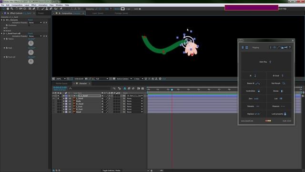The image size is (305, 172).
Task: Expand the R_Foot layer twirl arrow
Action: pos(63,109)
